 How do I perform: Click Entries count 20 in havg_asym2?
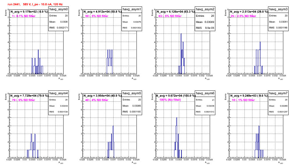(212, 16)
